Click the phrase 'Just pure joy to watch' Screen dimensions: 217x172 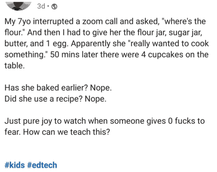tap(45, 121)
